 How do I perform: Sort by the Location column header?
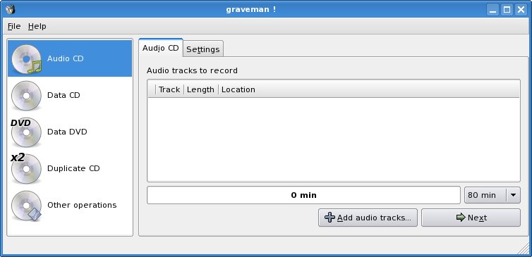(369, 89)
